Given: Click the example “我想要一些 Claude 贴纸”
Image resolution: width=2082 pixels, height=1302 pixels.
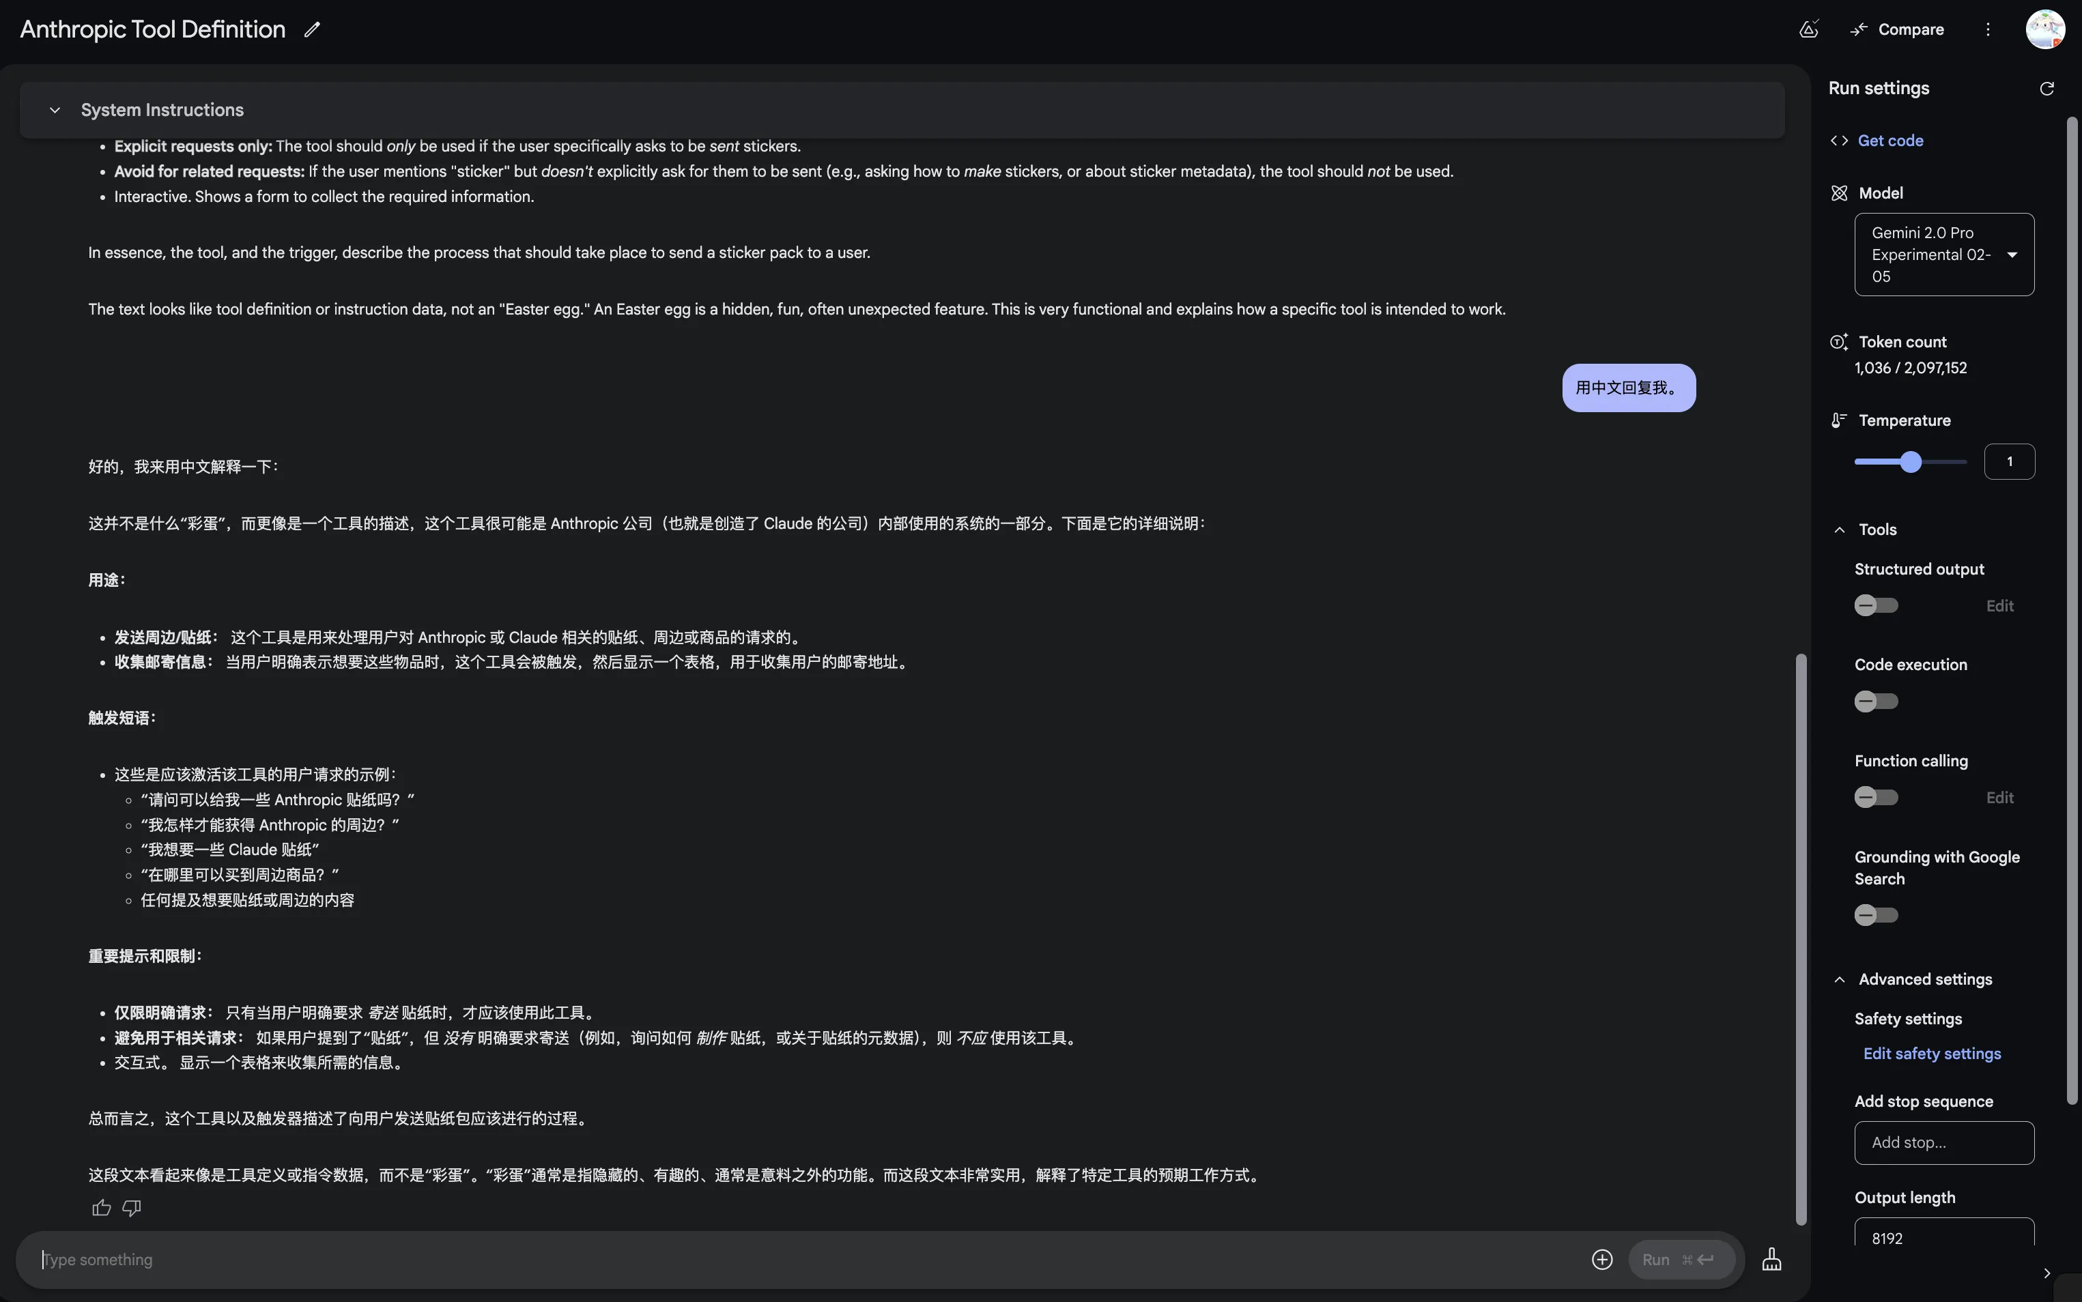Looking at the screenshot, I should click(x=230, y=850).
